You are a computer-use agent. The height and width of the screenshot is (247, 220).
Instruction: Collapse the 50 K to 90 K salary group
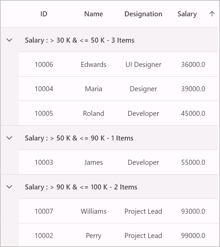click(9, 138)
